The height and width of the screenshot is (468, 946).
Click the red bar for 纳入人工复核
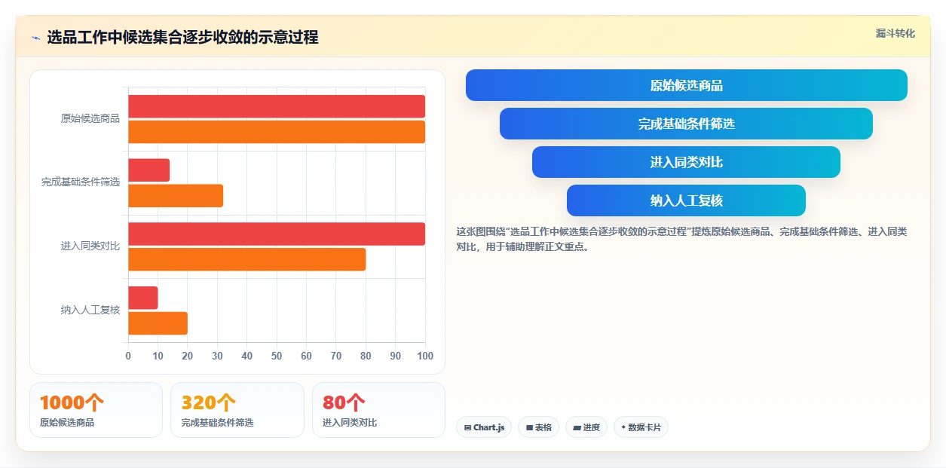tap(142, 298)
